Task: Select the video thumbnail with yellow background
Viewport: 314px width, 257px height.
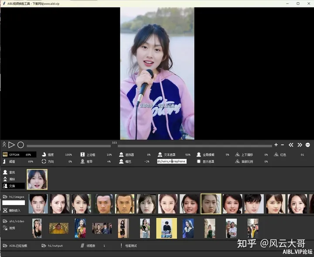Action: [x=167, y=228]
